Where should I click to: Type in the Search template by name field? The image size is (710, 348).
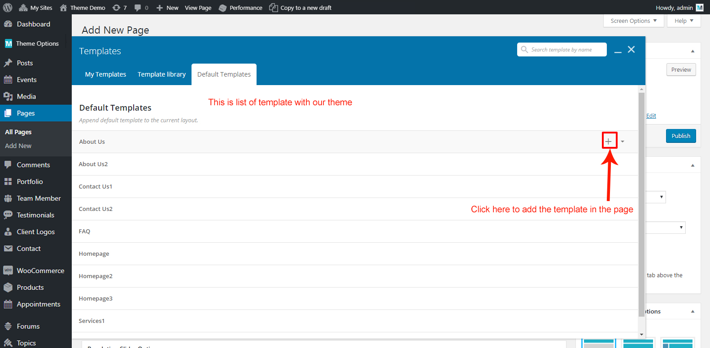coord(566,50)
